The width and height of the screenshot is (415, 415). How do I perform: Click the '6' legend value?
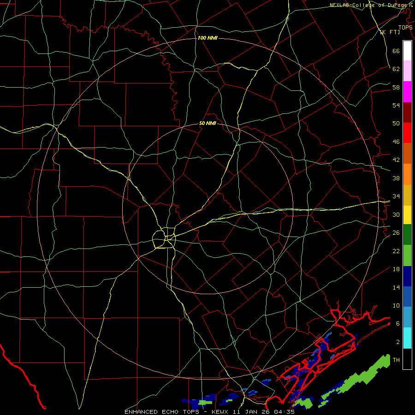coord(398,323)
